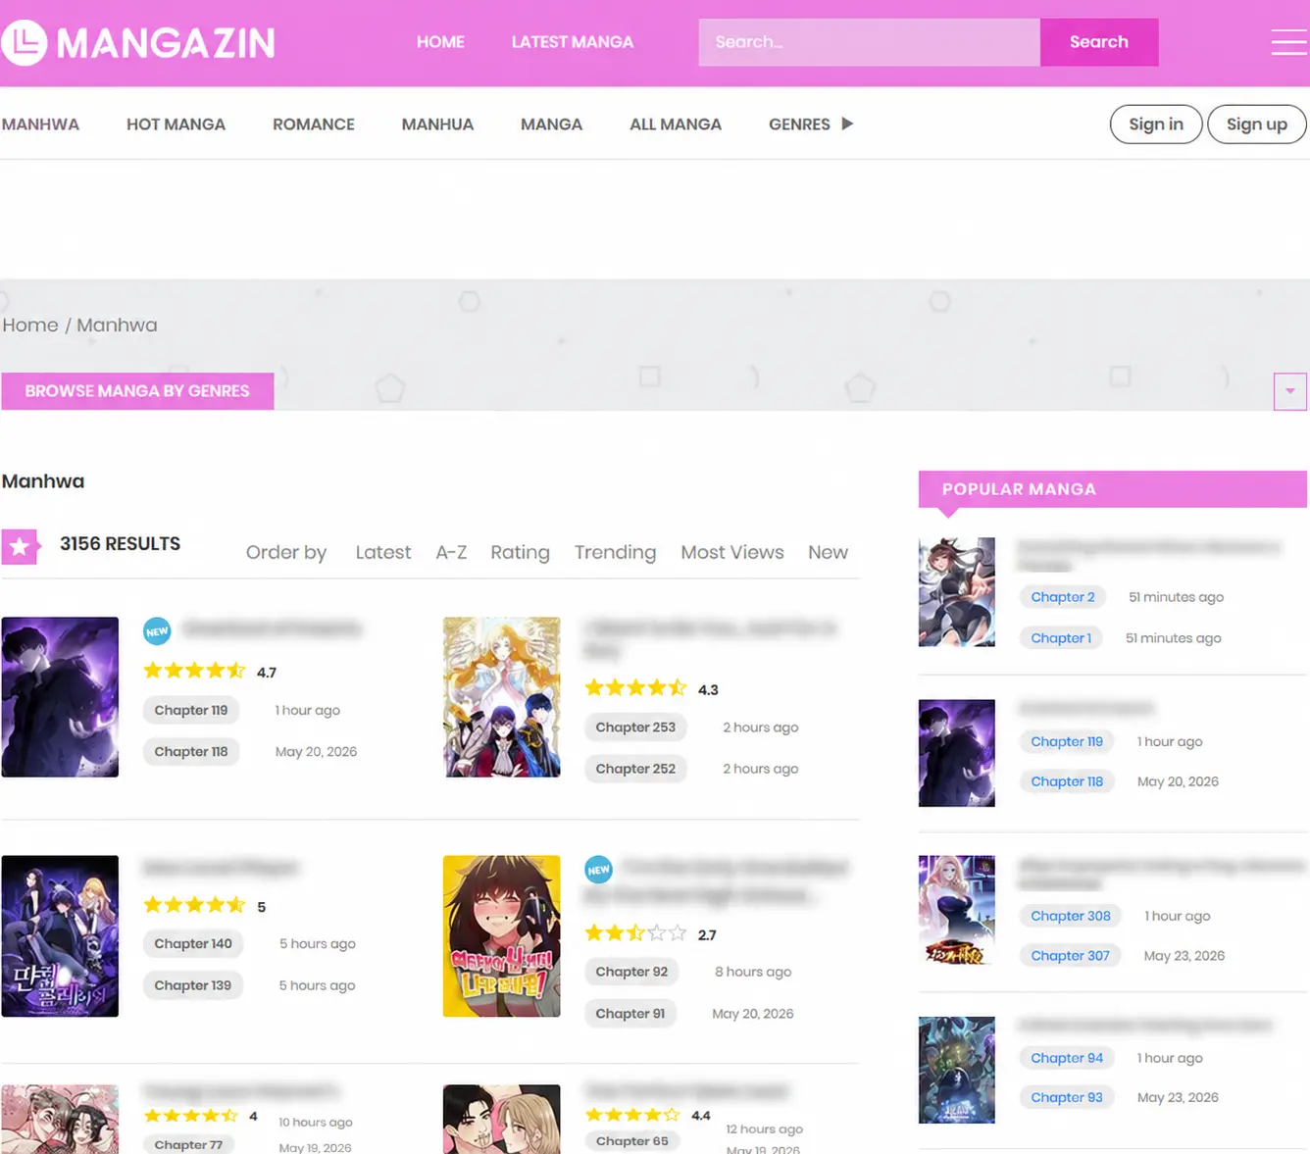This screenshot has width=1310, height=1154.
Task: Open the MANGA category
Action: pyautogui.click(x=551, y=125)
